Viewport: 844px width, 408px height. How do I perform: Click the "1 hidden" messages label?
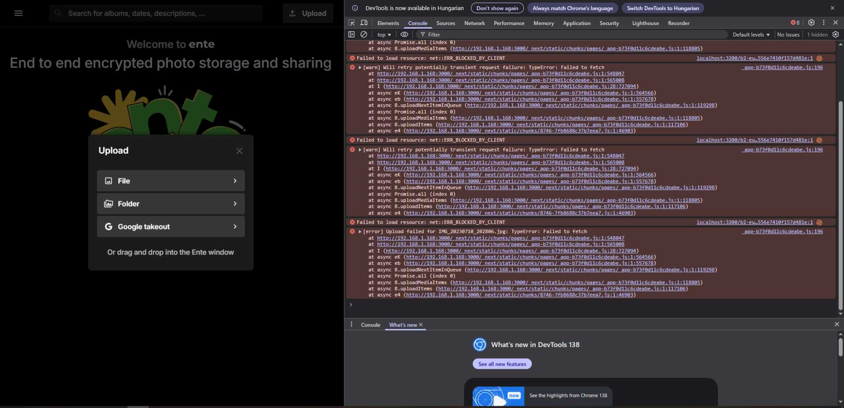pos(817,34)
